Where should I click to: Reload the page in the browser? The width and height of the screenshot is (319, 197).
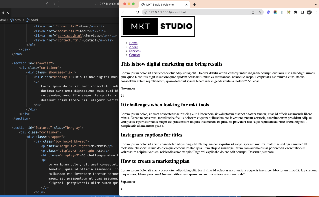click(137, 12)
